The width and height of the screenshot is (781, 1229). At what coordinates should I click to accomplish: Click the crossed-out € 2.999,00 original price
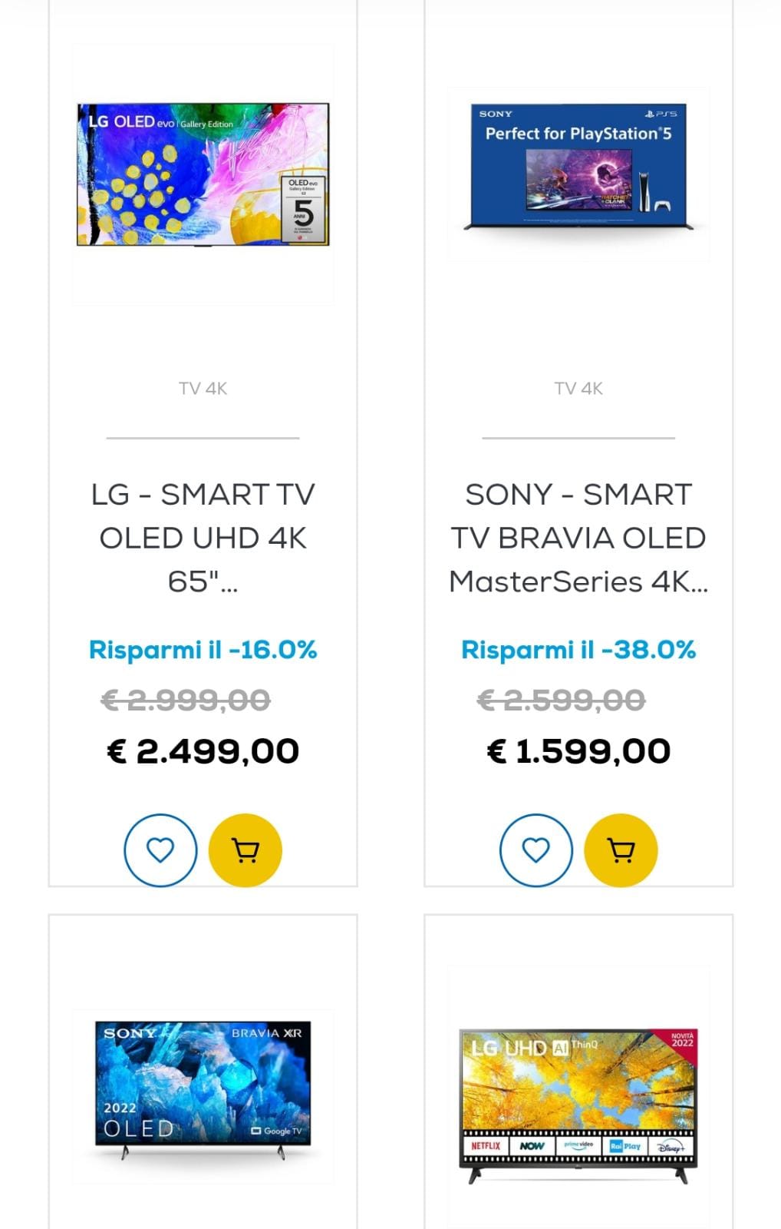(186, 701)
